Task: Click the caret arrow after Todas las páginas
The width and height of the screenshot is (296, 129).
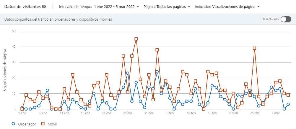Action: tap(189, 7)
